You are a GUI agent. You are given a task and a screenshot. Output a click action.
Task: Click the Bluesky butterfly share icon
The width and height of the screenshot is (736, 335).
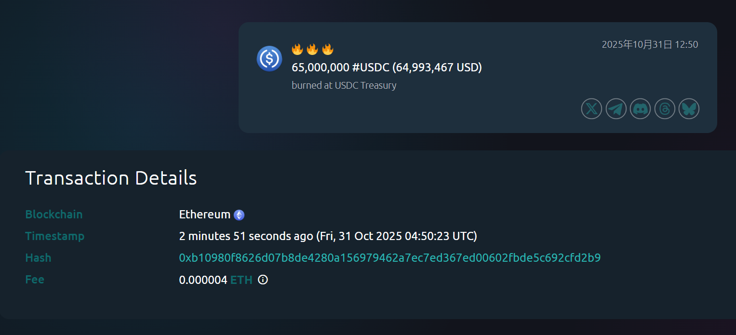coord(689,109)
